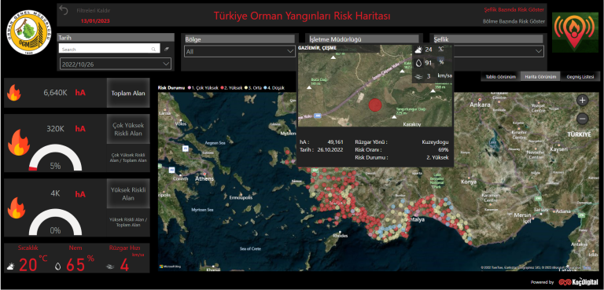Click the Nem label
This screenshot has height=290, width=604.
75,248
